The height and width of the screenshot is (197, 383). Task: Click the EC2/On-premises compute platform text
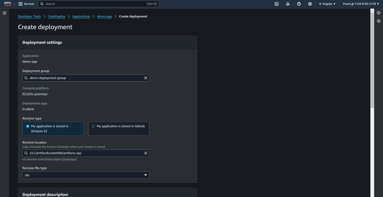35,94
